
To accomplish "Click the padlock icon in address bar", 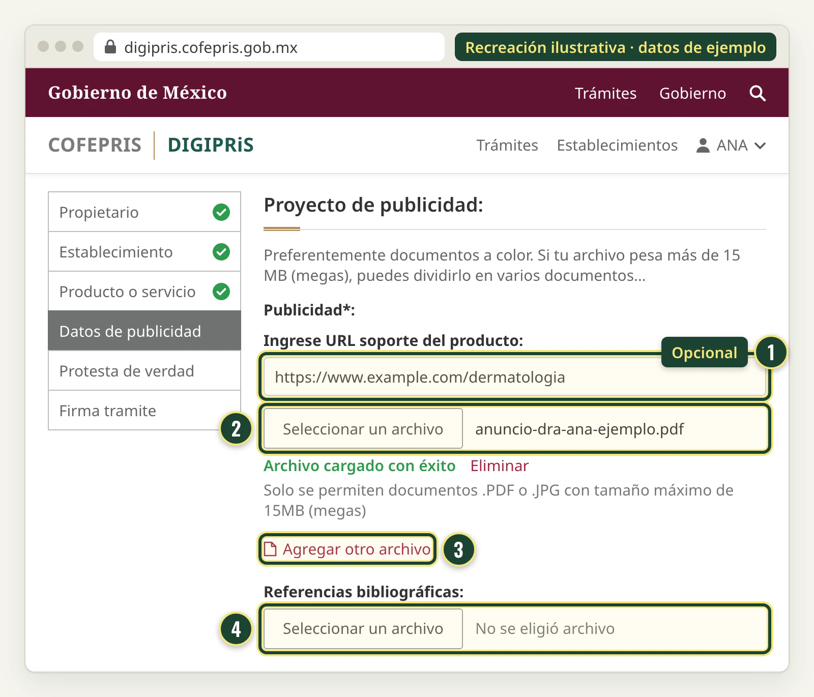I will tap(110, 47).
